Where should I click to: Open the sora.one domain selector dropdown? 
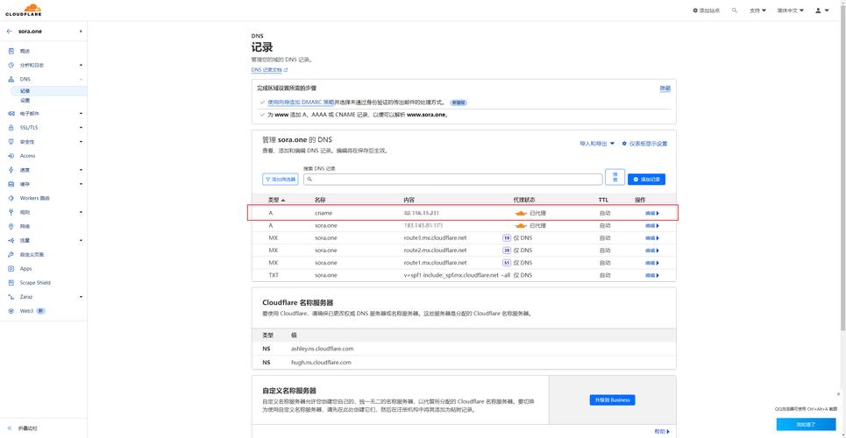point(81,32)
